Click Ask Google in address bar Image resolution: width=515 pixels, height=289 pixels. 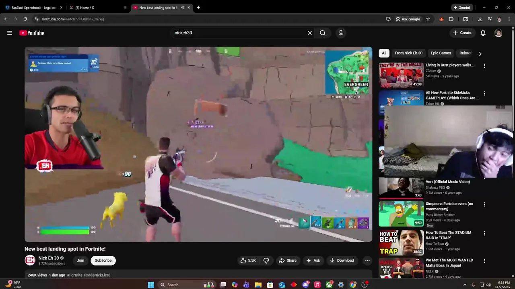408,19
